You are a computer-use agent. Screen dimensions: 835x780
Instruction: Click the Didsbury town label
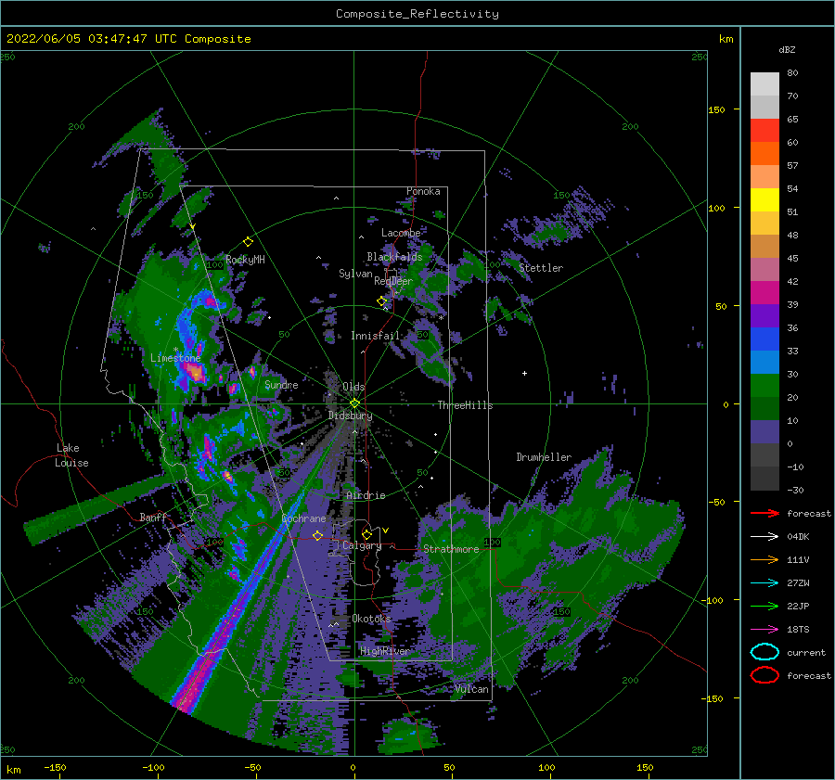pos(351,416)
